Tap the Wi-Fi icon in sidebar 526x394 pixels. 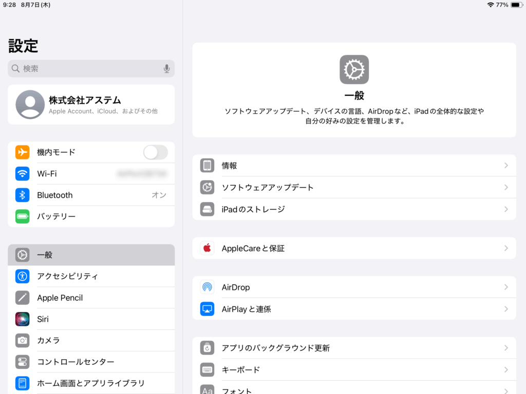click(23, 173)
